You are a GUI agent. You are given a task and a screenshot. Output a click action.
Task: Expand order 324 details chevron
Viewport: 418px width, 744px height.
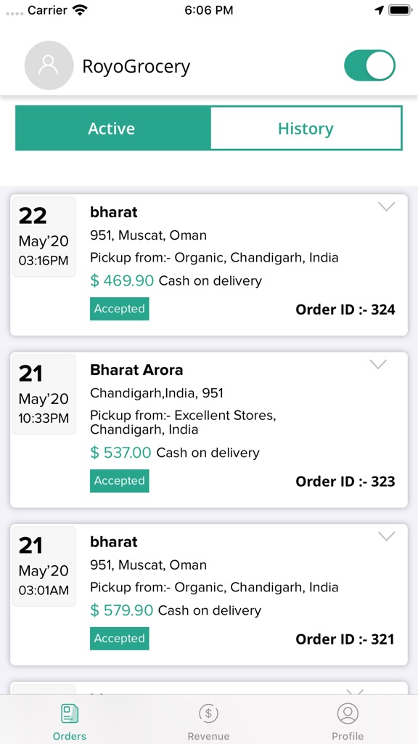coord(387,206)
